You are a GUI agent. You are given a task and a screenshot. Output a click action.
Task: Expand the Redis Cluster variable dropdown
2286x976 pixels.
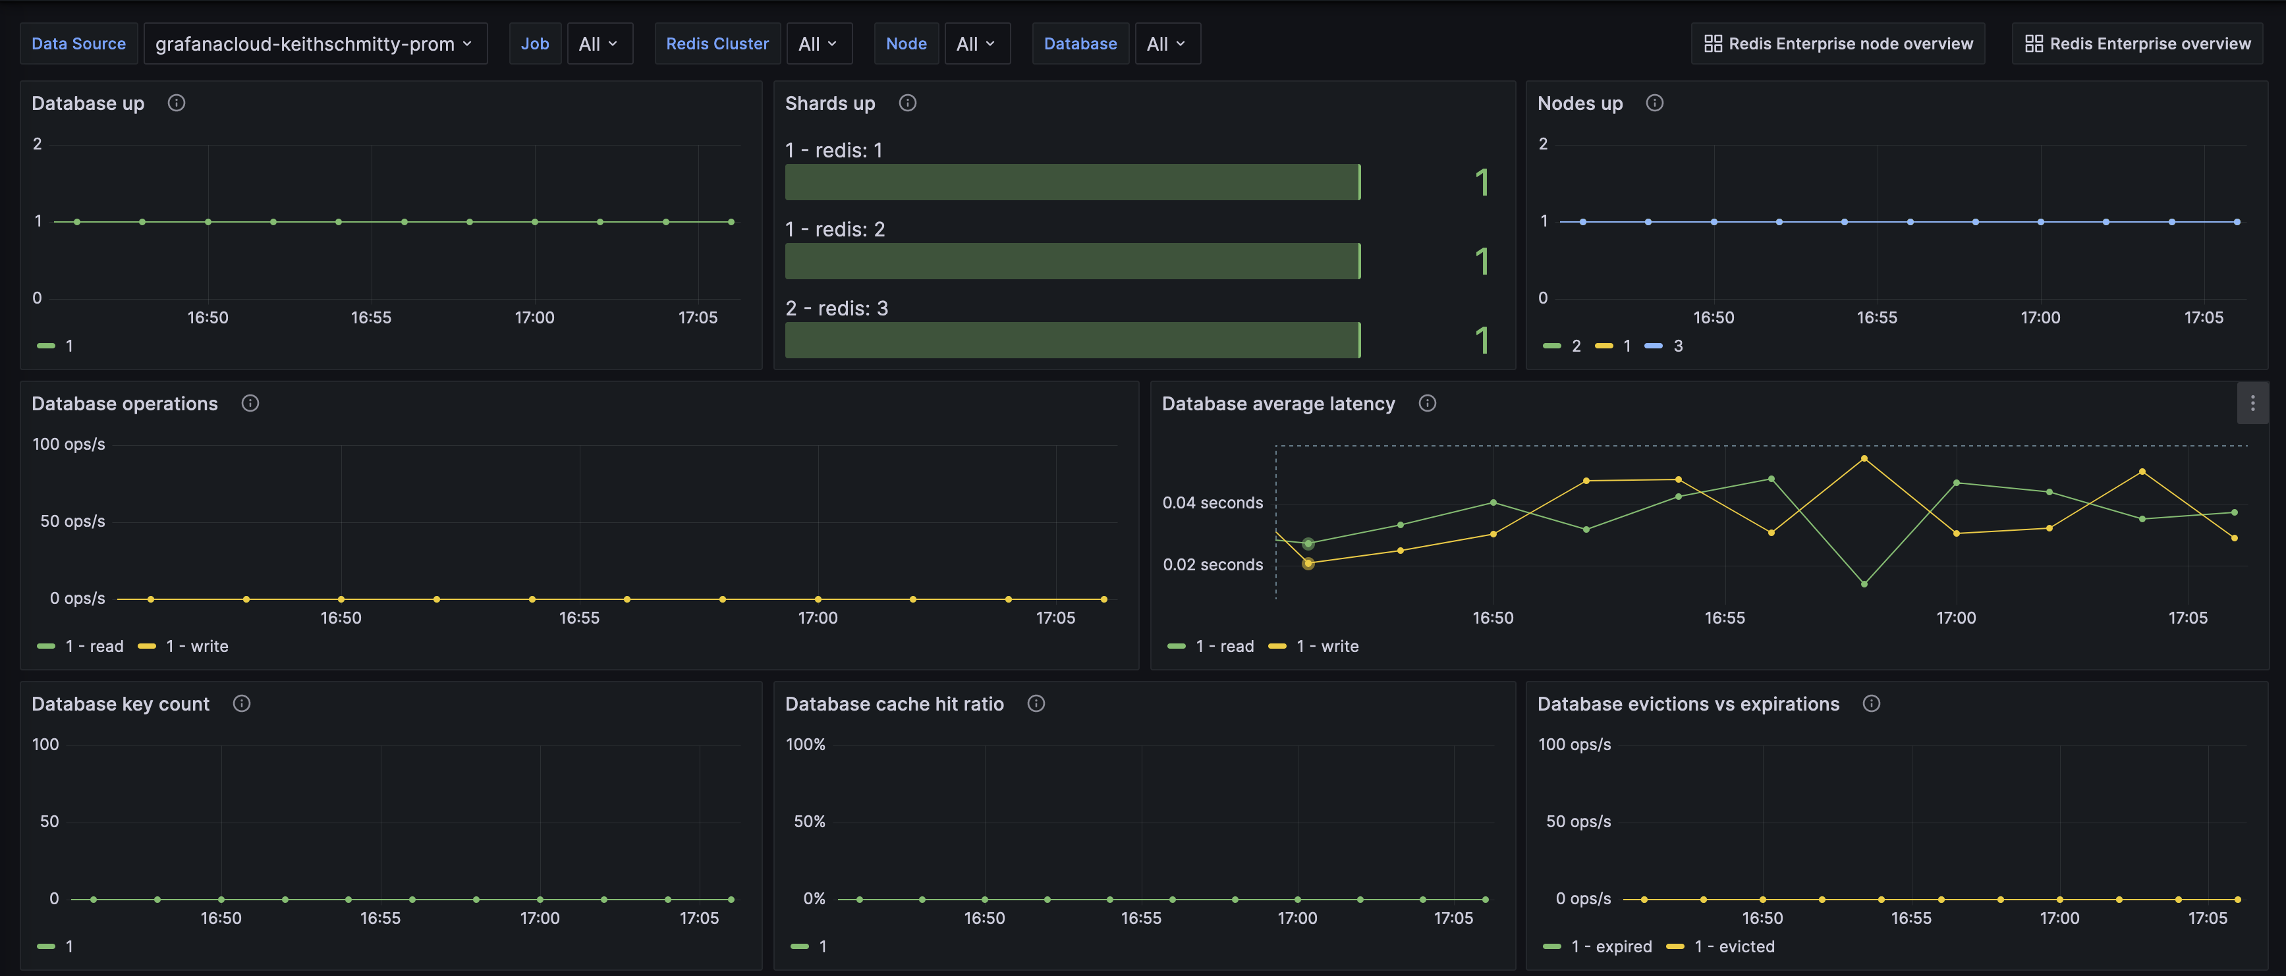[818, 43]
